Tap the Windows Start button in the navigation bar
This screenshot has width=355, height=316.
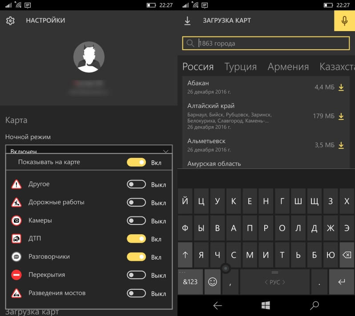click(266, 305)
